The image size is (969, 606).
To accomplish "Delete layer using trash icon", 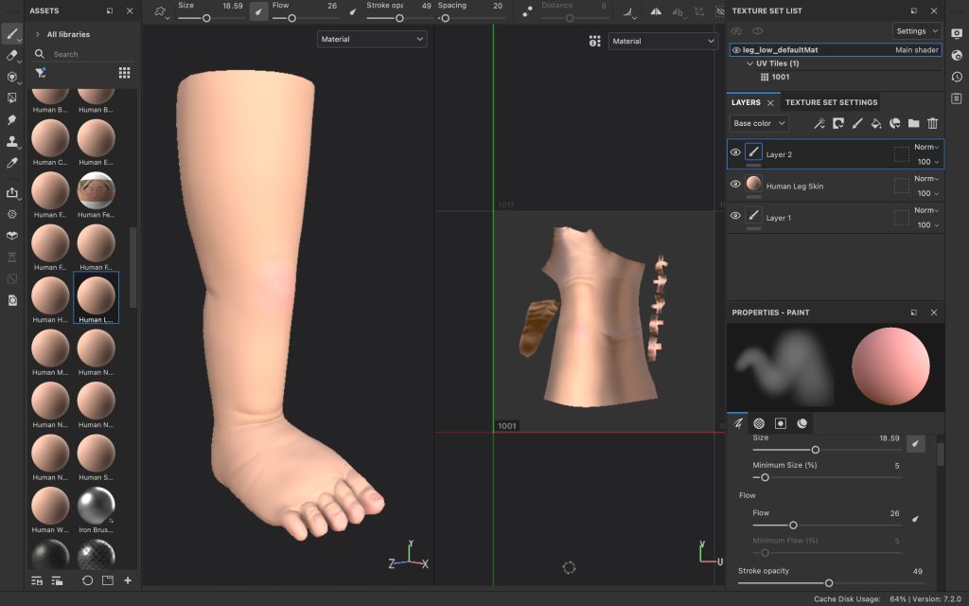I will 932,124.
